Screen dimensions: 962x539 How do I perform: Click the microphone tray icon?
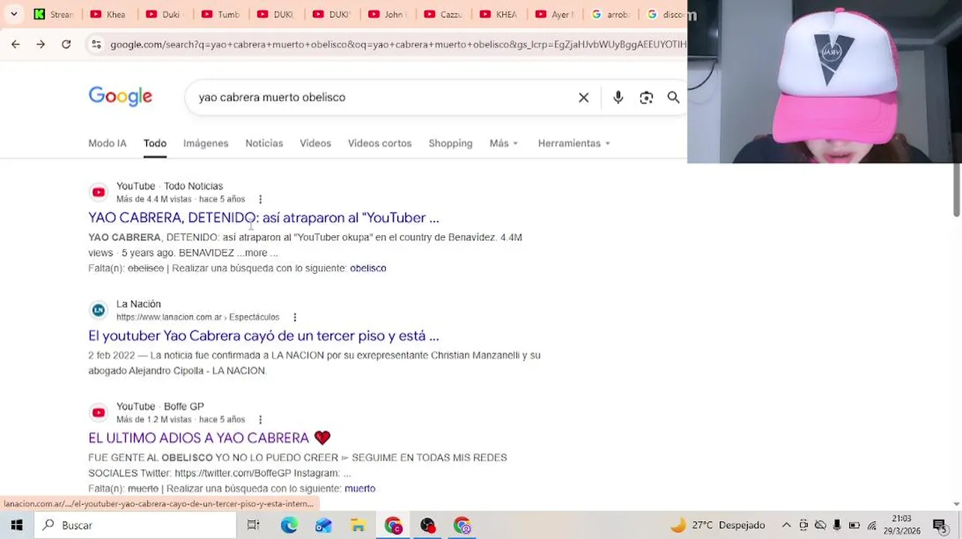point(837,525)
